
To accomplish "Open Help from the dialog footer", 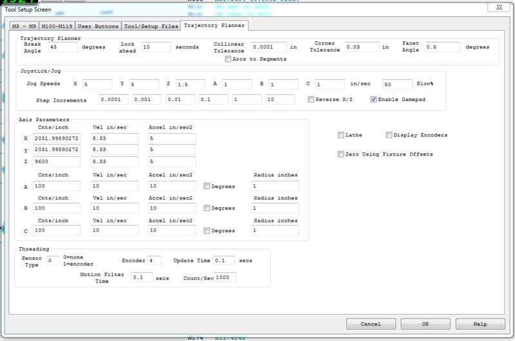I will [480, 324].
